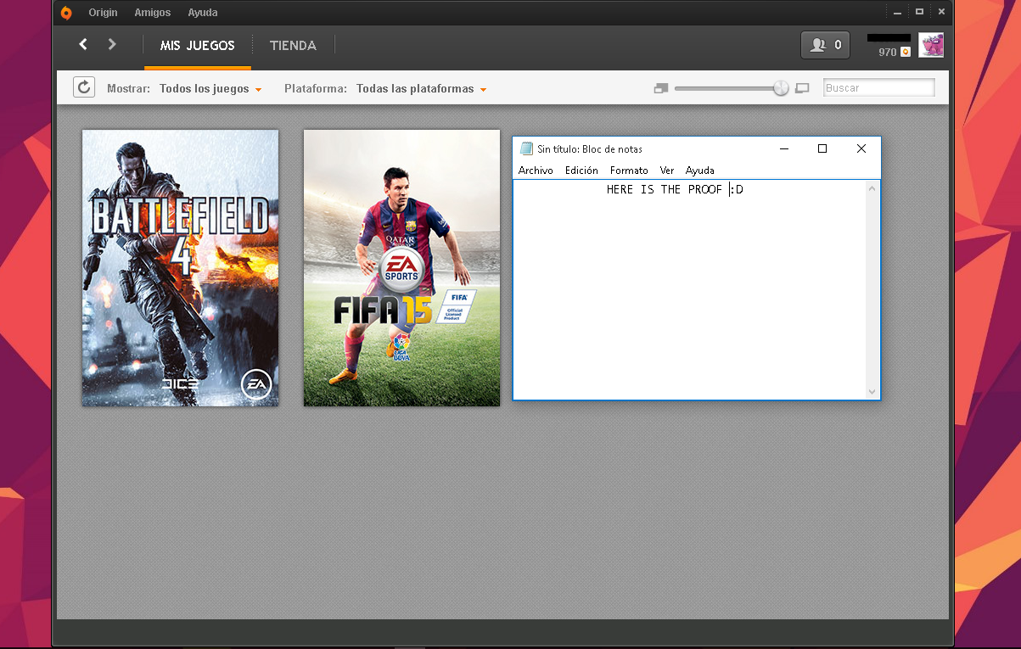Open the Amigos menu
Screen dimensions: 1021x649
point(153,13)
